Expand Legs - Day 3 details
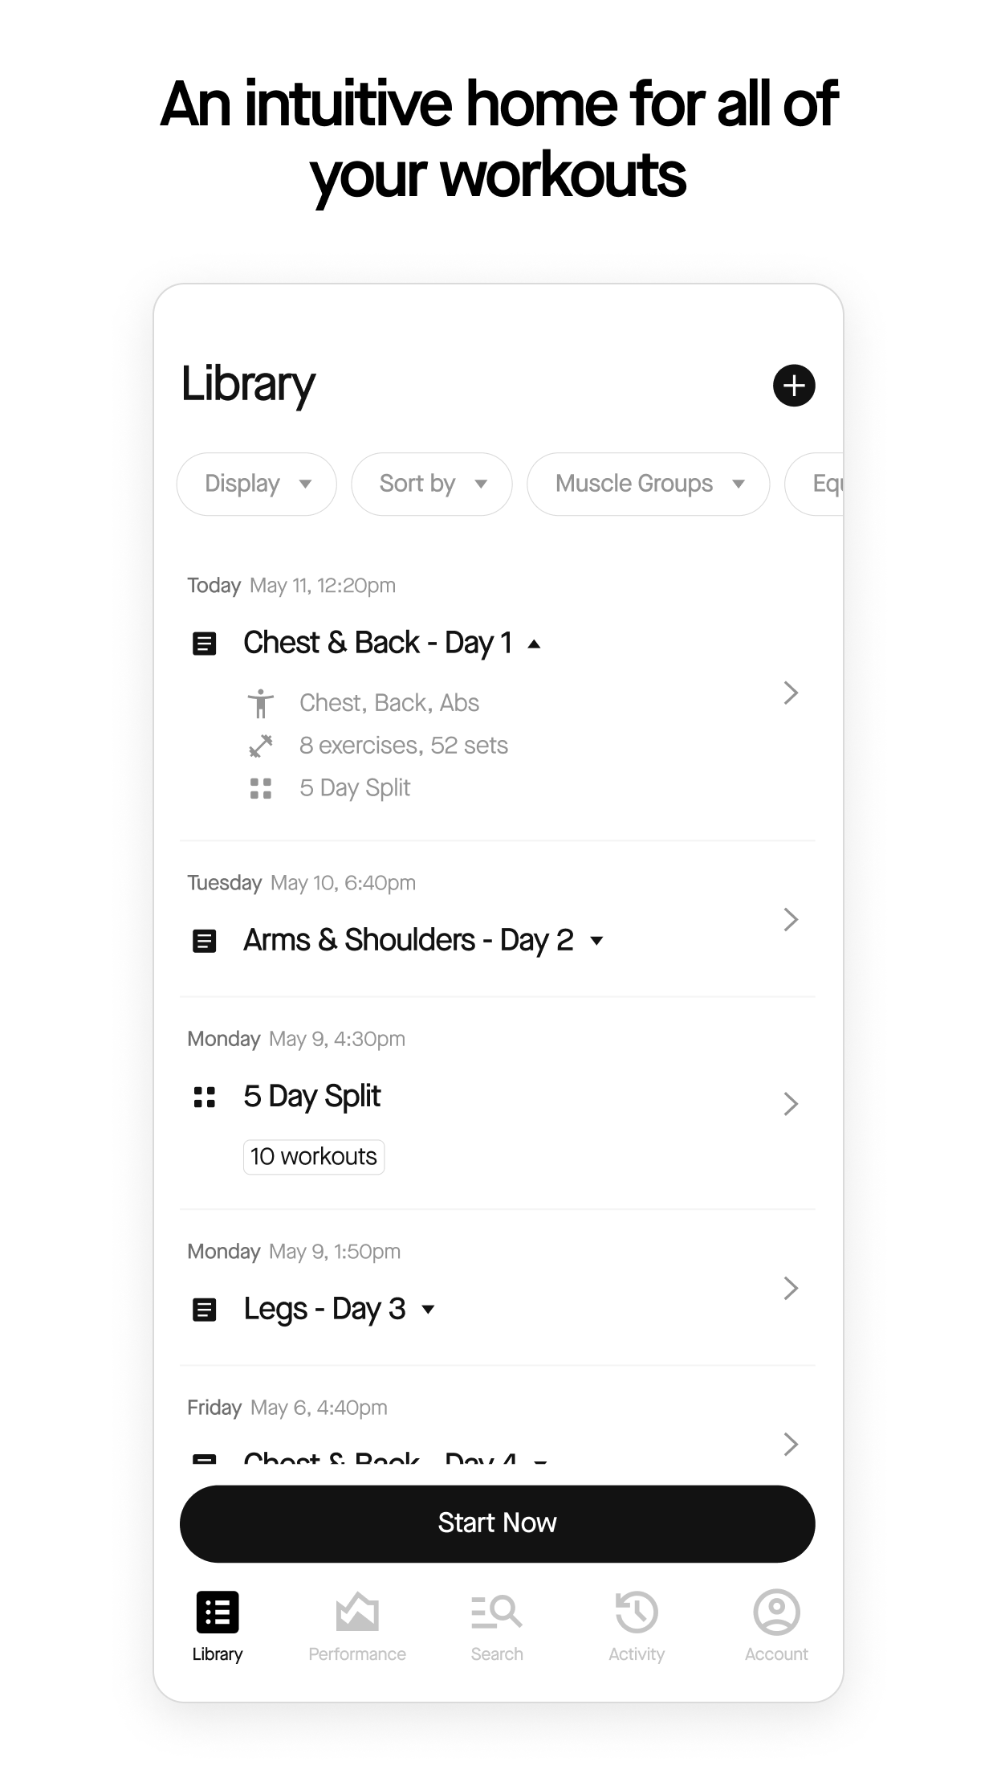Image resolution: width=997 pixels, height=1774 pixels. pyautogui.click(x=429, y=1310)
